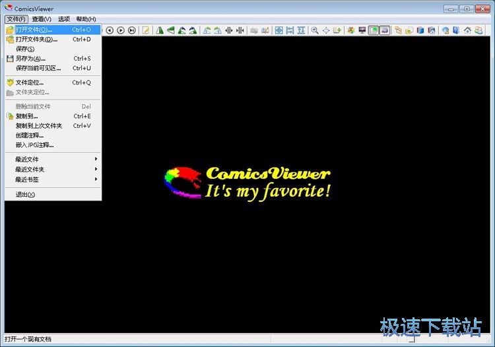This screenshot has width=495, height=347.
Task: Open the 帮助(H) menu
Action: (x=86, y=19)
